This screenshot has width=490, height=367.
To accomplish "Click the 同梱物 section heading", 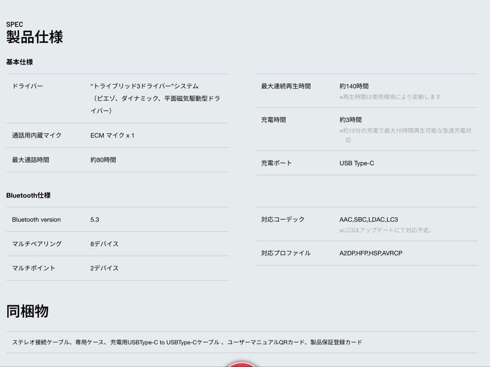I will [27, 311].
